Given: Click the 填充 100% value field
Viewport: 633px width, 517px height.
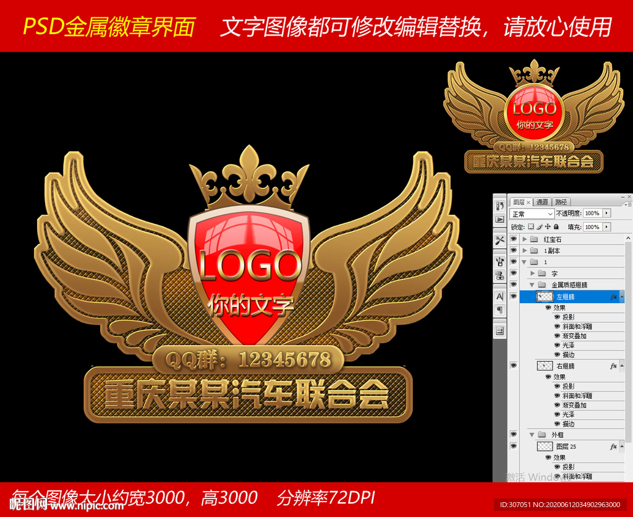Looking at the screenshot, I should click(593, 227).
